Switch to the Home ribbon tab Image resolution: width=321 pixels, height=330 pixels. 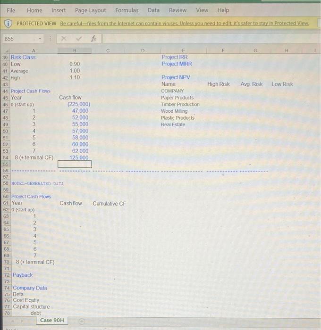coord(34,10)
